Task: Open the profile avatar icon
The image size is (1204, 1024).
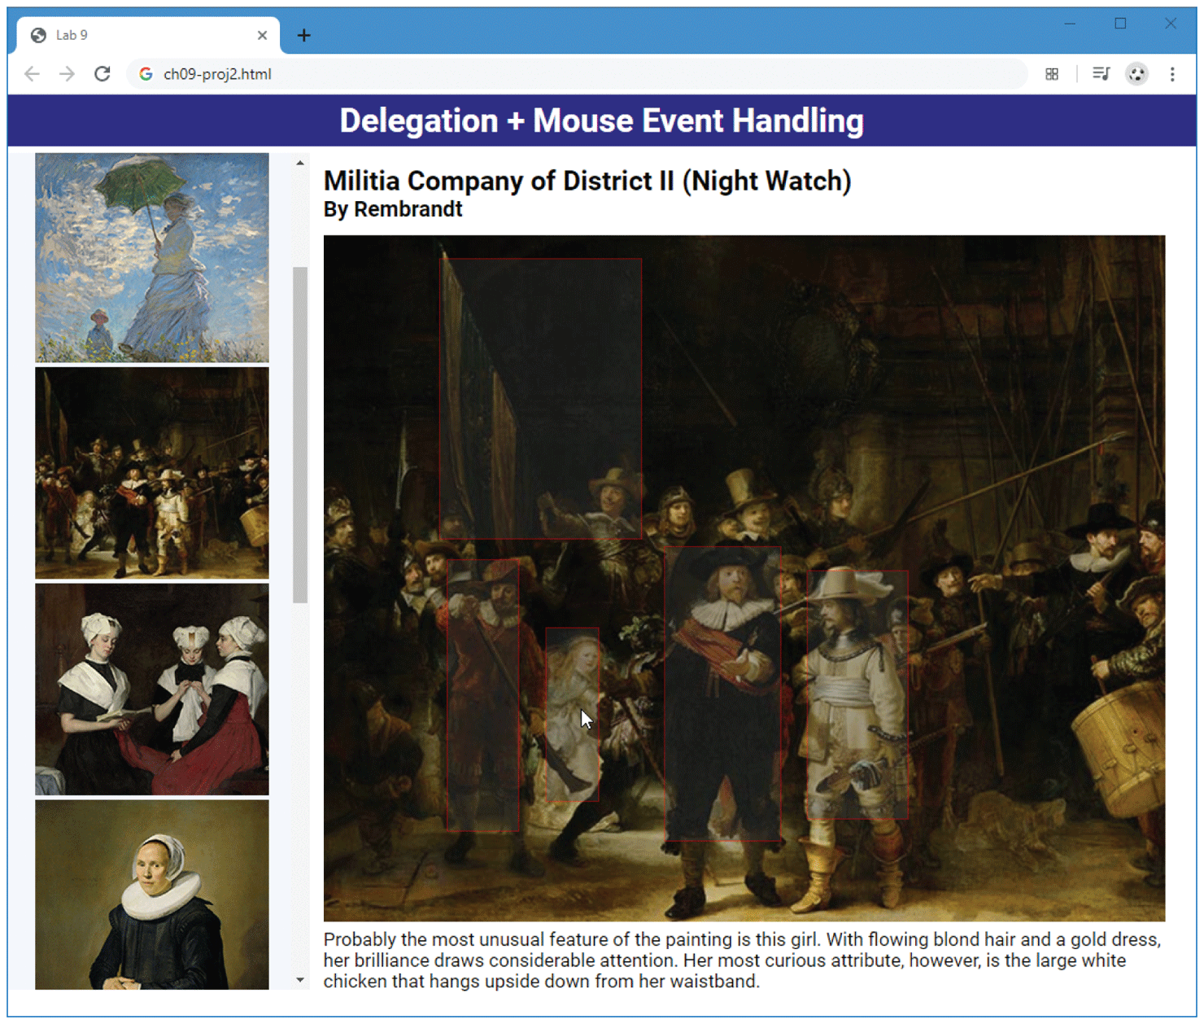Action: (x=1136, y=74)
